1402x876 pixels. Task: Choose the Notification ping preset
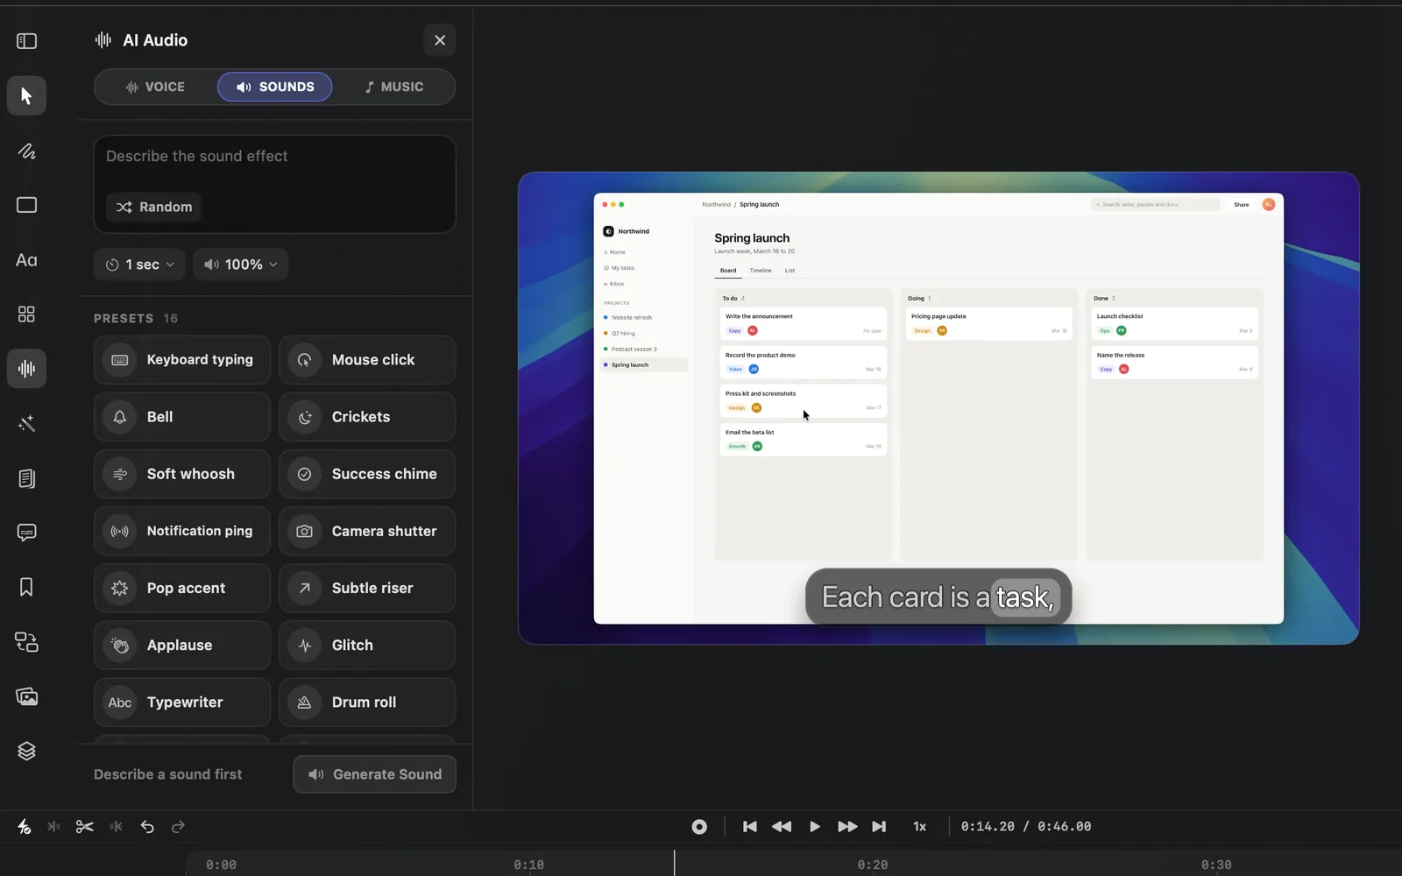[x=182, y=531]
